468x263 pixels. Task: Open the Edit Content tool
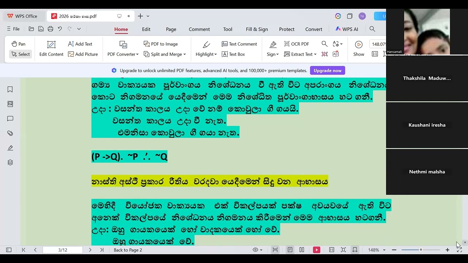click(51, 49)
